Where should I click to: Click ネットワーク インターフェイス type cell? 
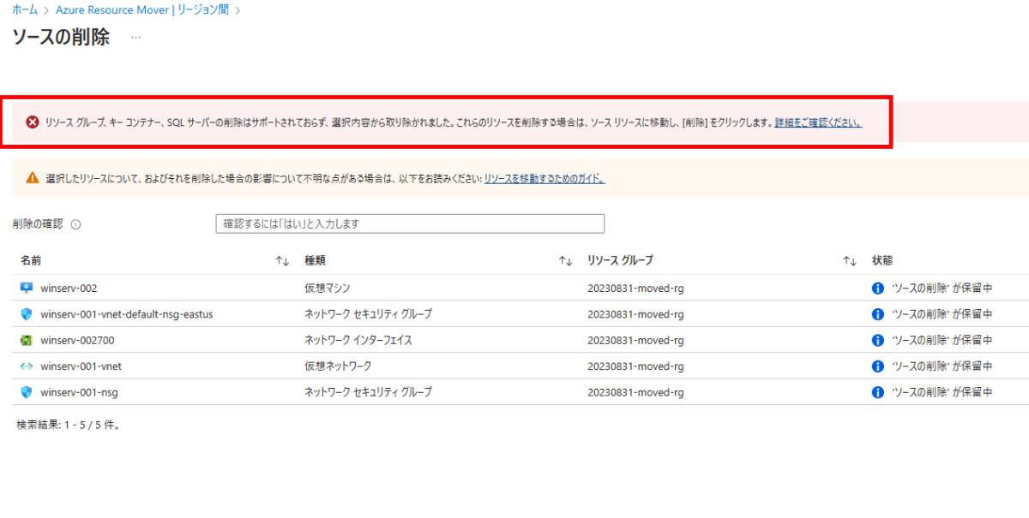tap(358, 340)
